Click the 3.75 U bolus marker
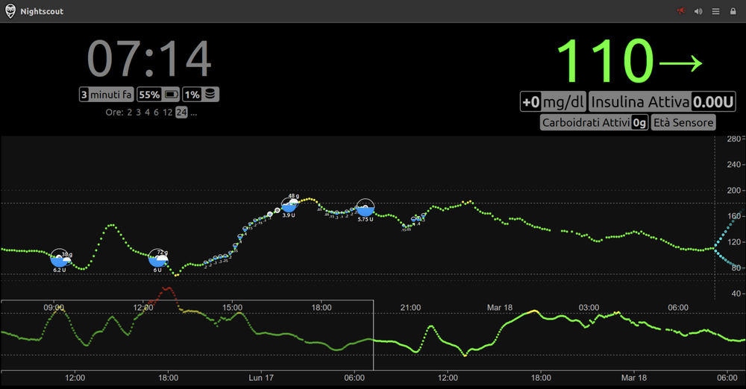746x389 pixels. tap(366, 209)
